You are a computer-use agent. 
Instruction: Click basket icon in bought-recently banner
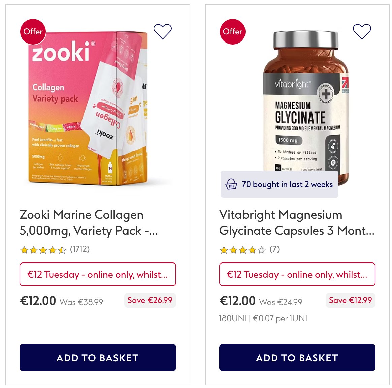pyautogui.click(x=231, y=184)
